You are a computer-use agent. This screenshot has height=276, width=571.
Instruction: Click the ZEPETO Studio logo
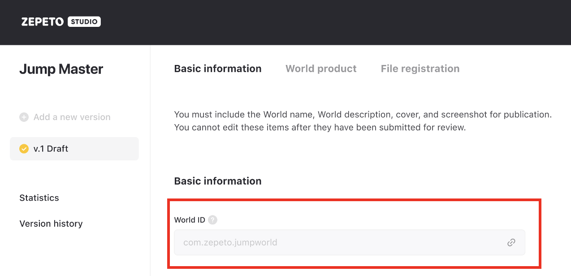click(61, 22)
